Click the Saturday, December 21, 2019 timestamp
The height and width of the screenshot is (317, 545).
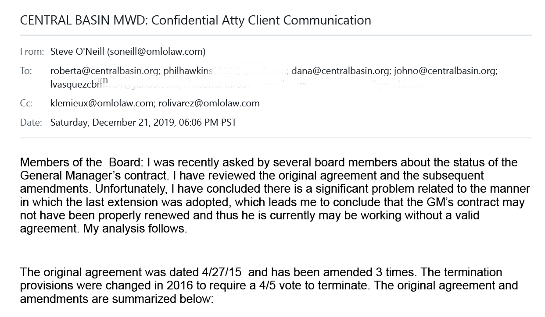point(143,122)
